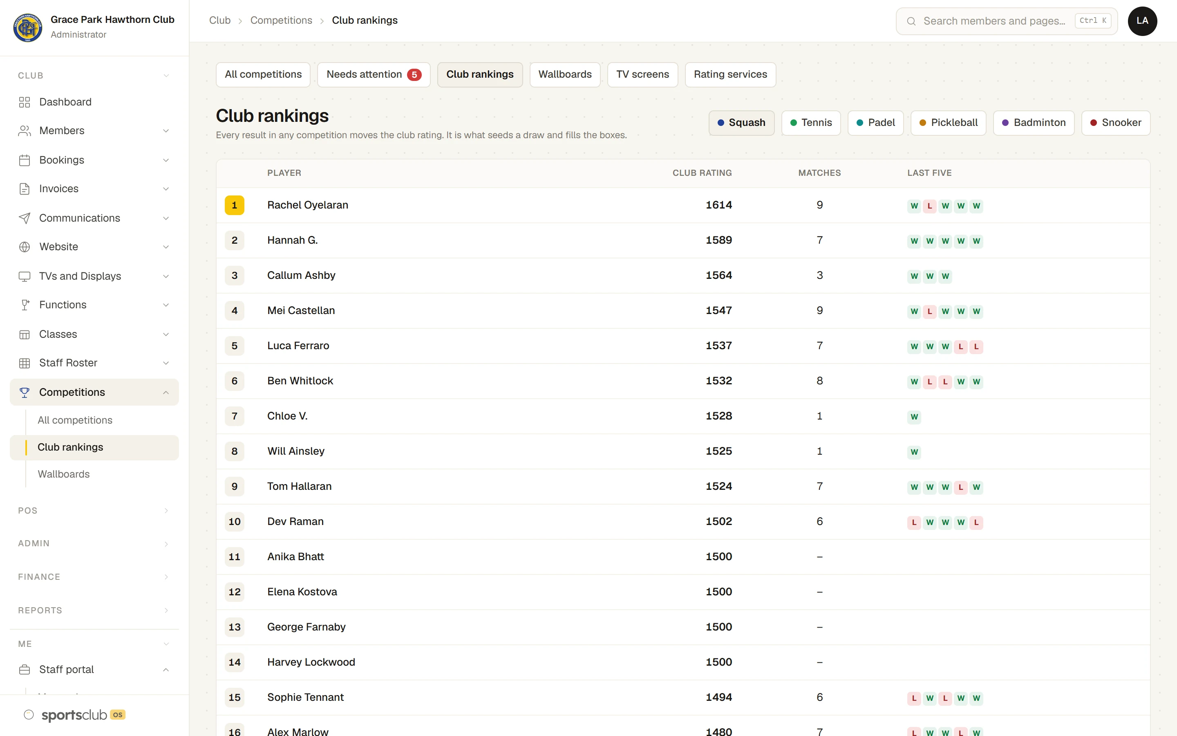Click the Invoices document icon

tap(25, 189)
